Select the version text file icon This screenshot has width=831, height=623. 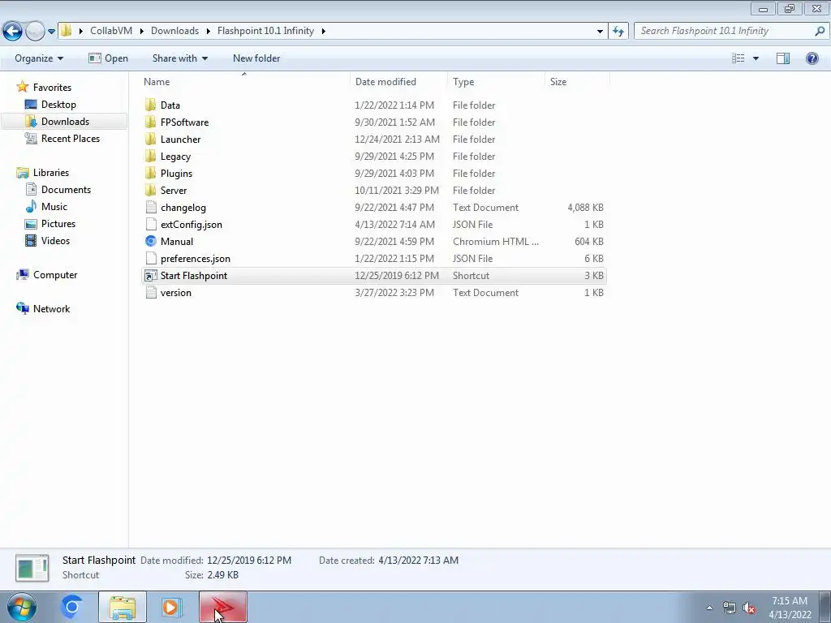point(150,292)
